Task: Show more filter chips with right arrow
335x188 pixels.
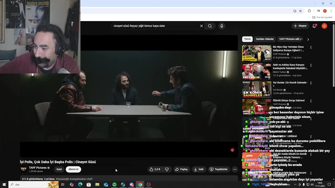Action: (x=308, y=39)
